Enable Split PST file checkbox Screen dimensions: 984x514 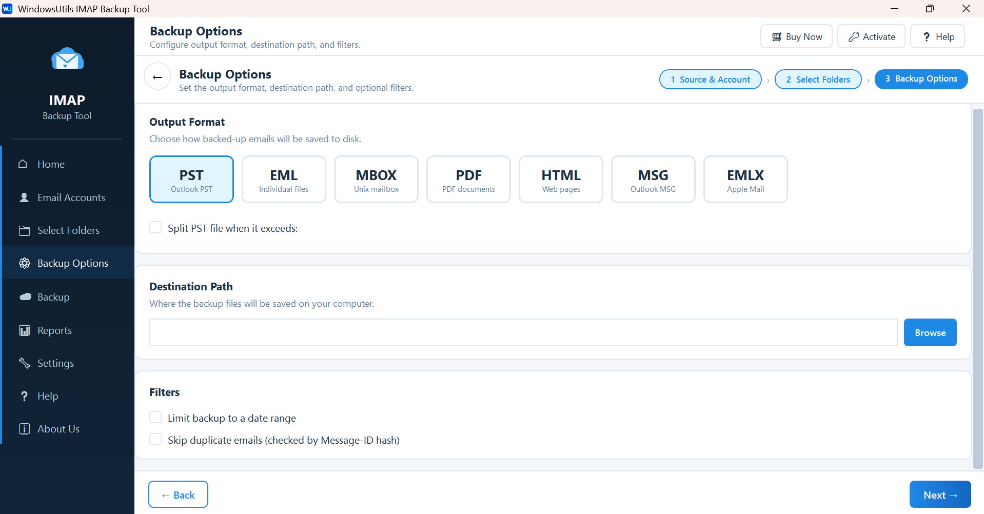coord(155,227)
